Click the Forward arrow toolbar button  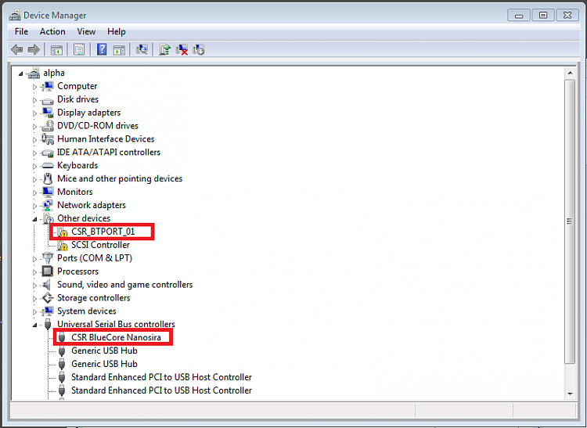(x=34, y=49)
